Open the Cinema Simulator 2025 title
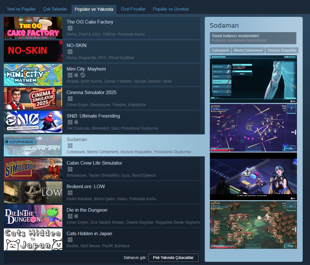The image size is (310, 265). (92, 92)
